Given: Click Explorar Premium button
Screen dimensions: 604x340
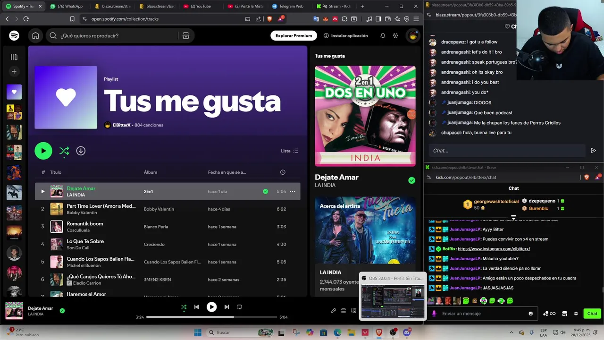Looking at the screenshot, I should coord(294,35).
